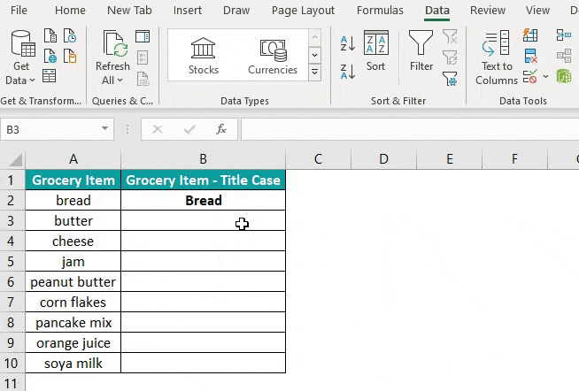Image resolution: width=579 pixels, height=391 pixels.
Task: Select row 5 header
Action: [12, 262]
